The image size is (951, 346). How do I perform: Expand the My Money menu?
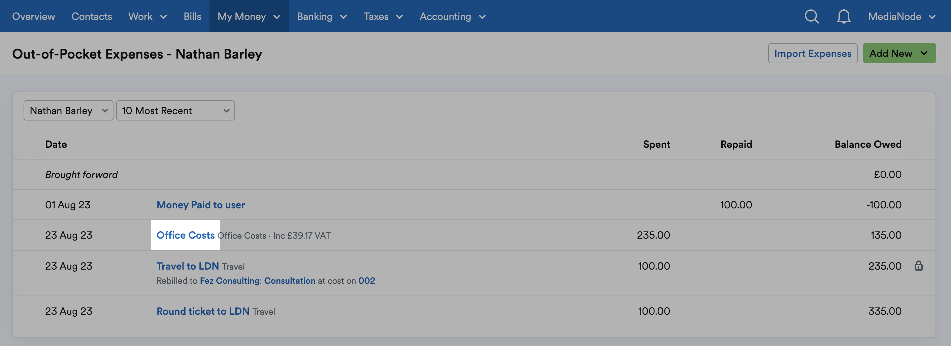click(x=249, y=16)
